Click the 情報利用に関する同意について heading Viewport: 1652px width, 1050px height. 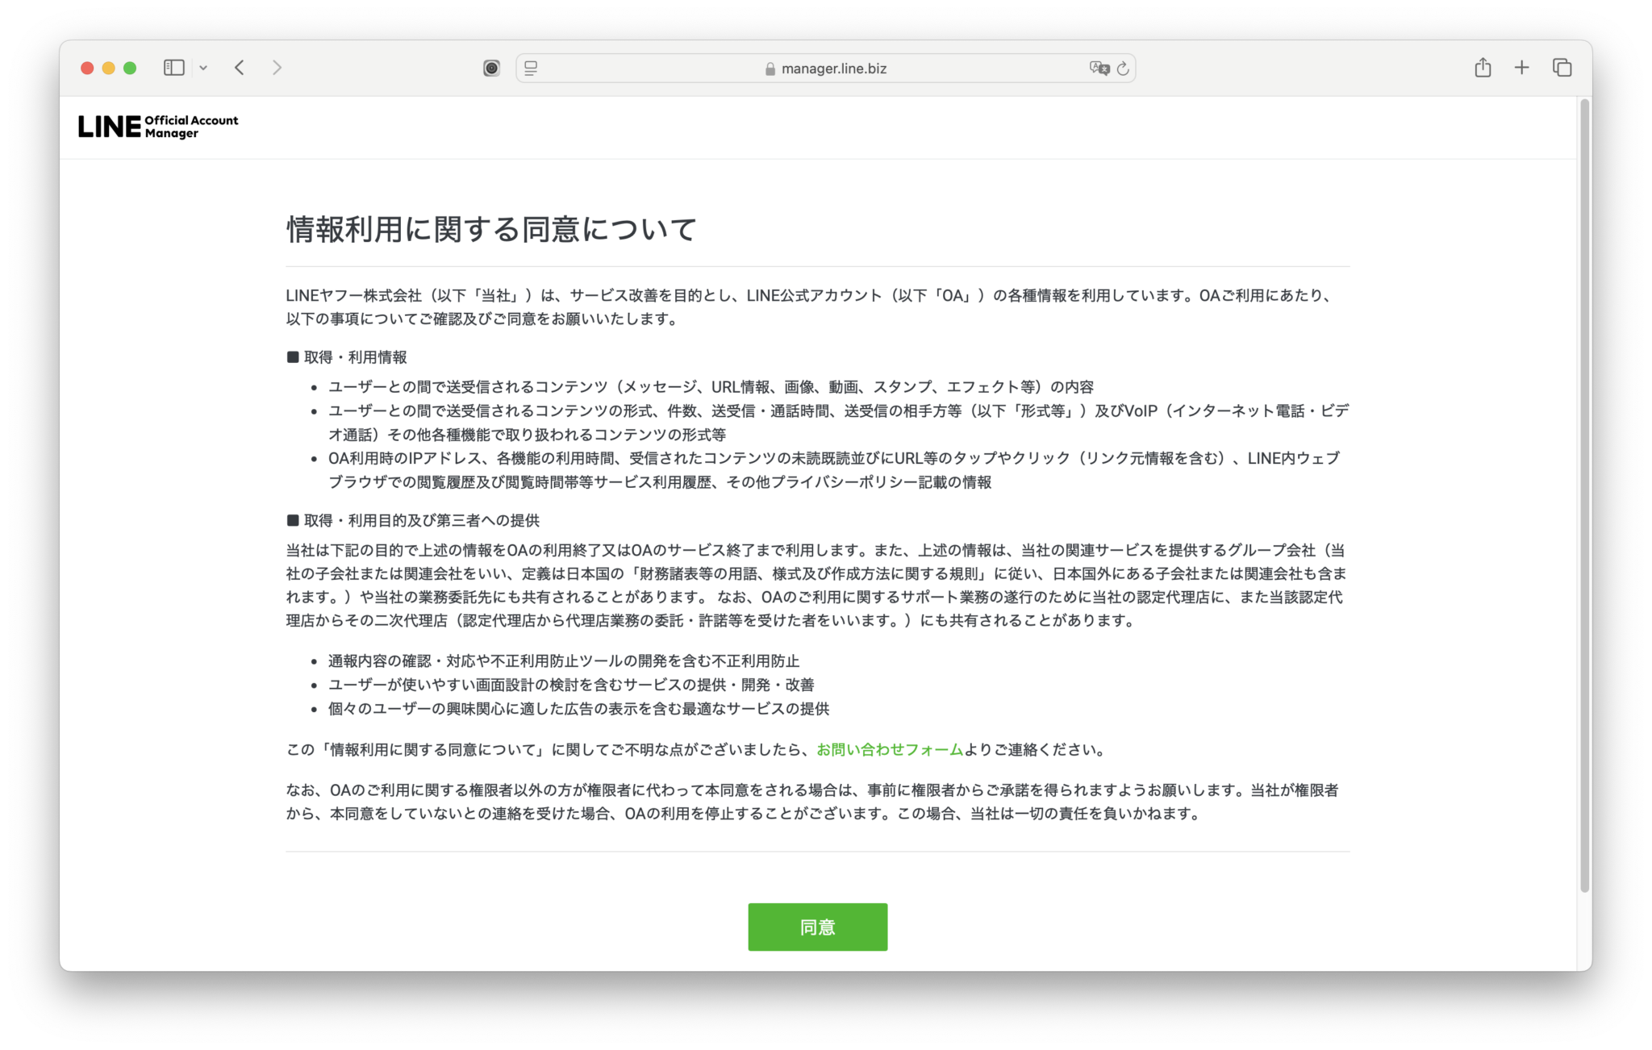(492, 229)
